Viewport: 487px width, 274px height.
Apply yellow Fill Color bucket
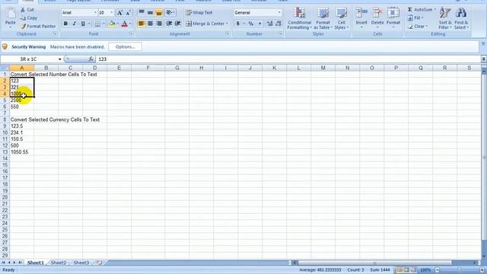112,24
